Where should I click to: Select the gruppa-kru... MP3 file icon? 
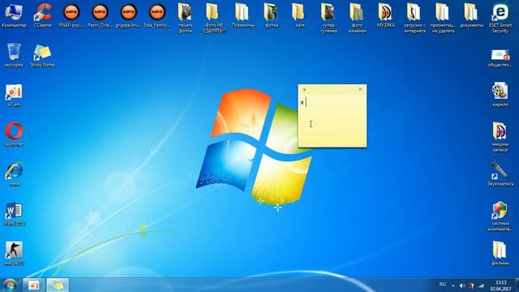[x=128, y=15]
